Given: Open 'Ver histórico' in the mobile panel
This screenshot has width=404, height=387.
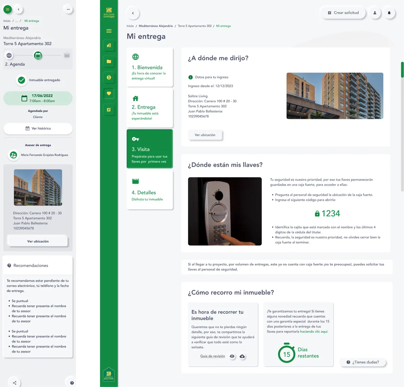Looking at the screenshot, I should (x=38, y=128).
